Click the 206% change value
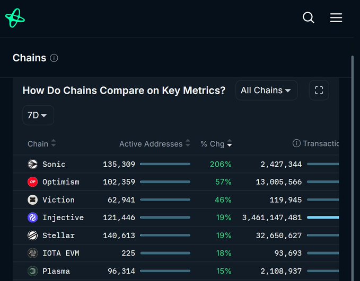The width and height of the screenshot is (360, 281). click(221, 164)
